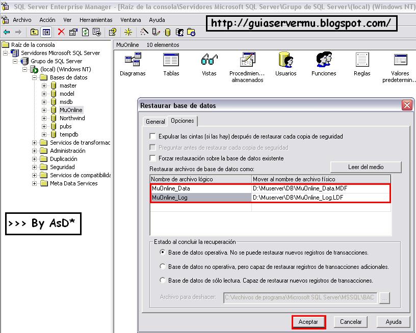Viewport: 416px width, 333px height.
Task: Switch to the General tab
Action: click(x=155, y=122)
